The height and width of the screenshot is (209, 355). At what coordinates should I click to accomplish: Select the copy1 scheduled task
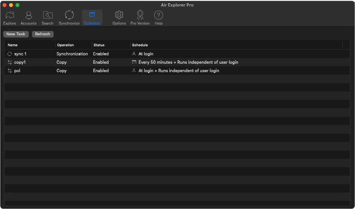tap(21, 62)
